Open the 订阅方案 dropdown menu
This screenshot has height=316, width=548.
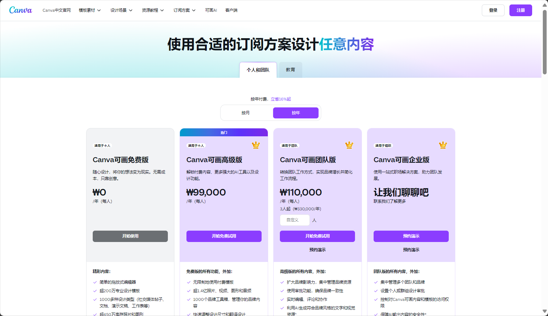click(x=184, y=10)
